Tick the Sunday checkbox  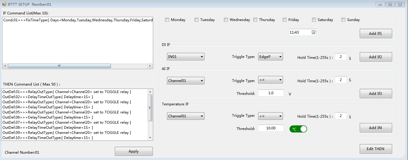[x=344, y=20]
